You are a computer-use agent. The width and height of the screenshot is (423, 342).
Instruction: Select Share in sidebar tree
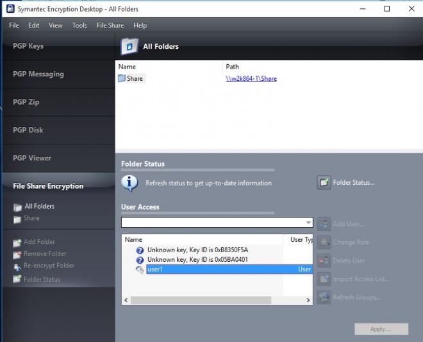click(31, 218)
